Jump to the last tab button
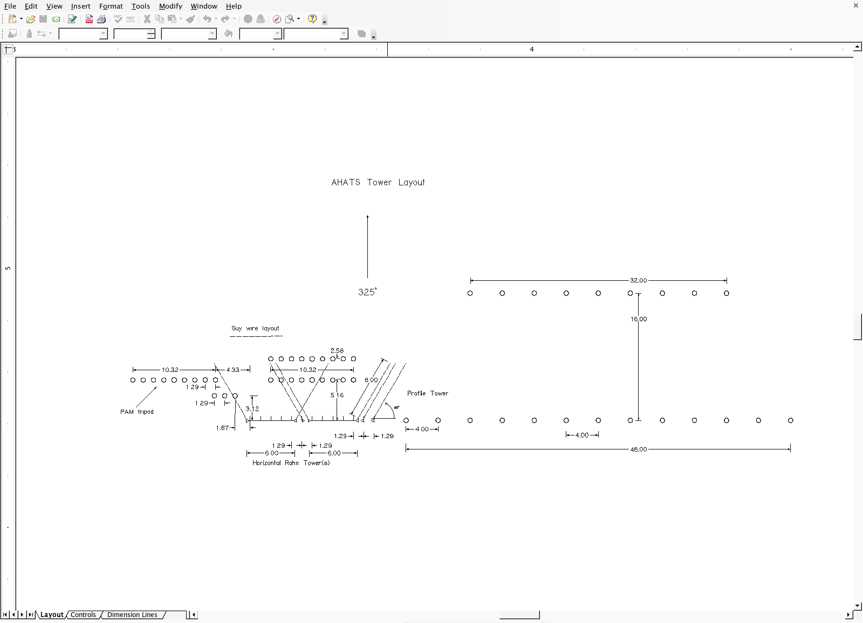The image size is (863, 623). click(x=31, y=614)
